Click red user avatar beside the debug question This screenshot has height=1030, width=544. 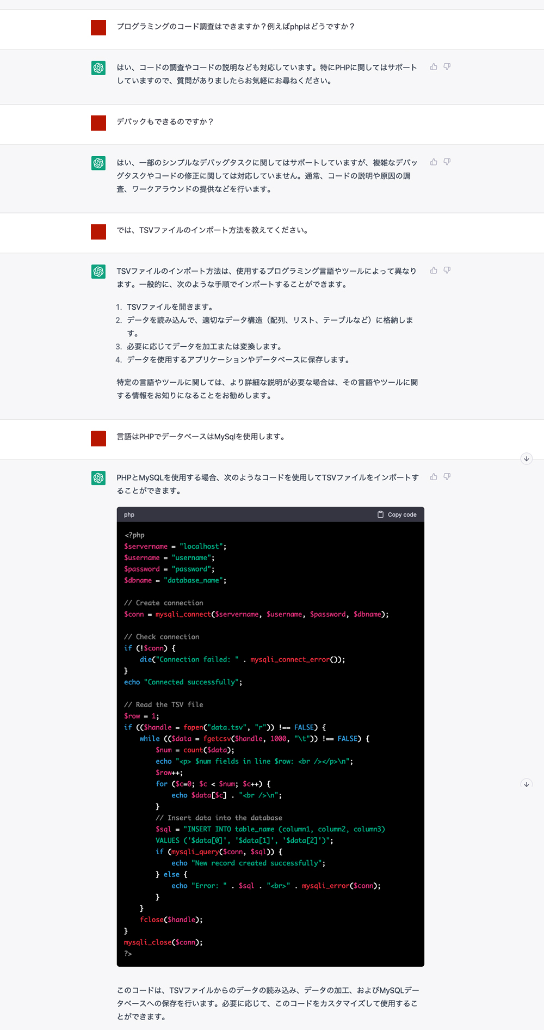click(x=98, y=123)
